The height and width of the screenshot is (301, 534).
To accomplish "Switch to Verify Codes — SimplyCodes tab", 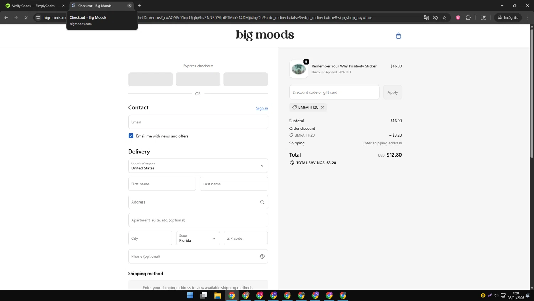I will click(33, 6).
